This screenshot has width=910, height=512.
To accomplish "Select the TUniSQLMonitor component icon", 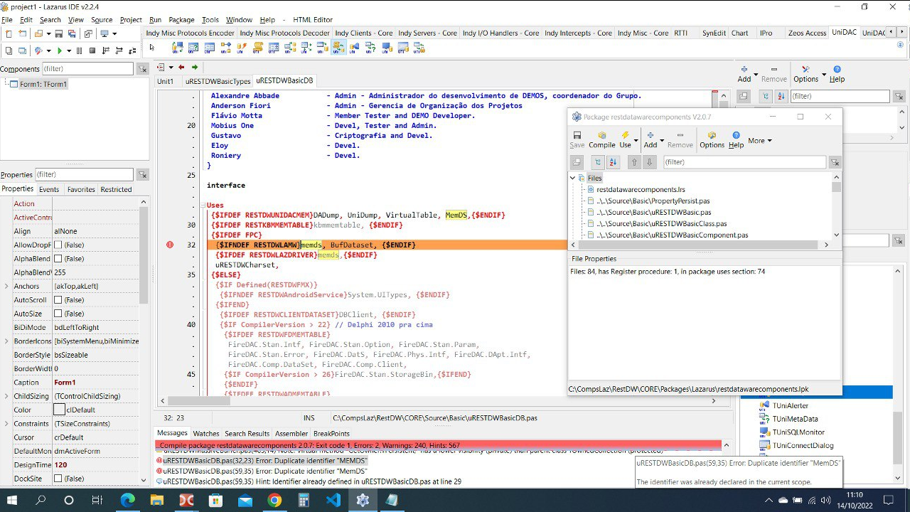I will 765,432.
